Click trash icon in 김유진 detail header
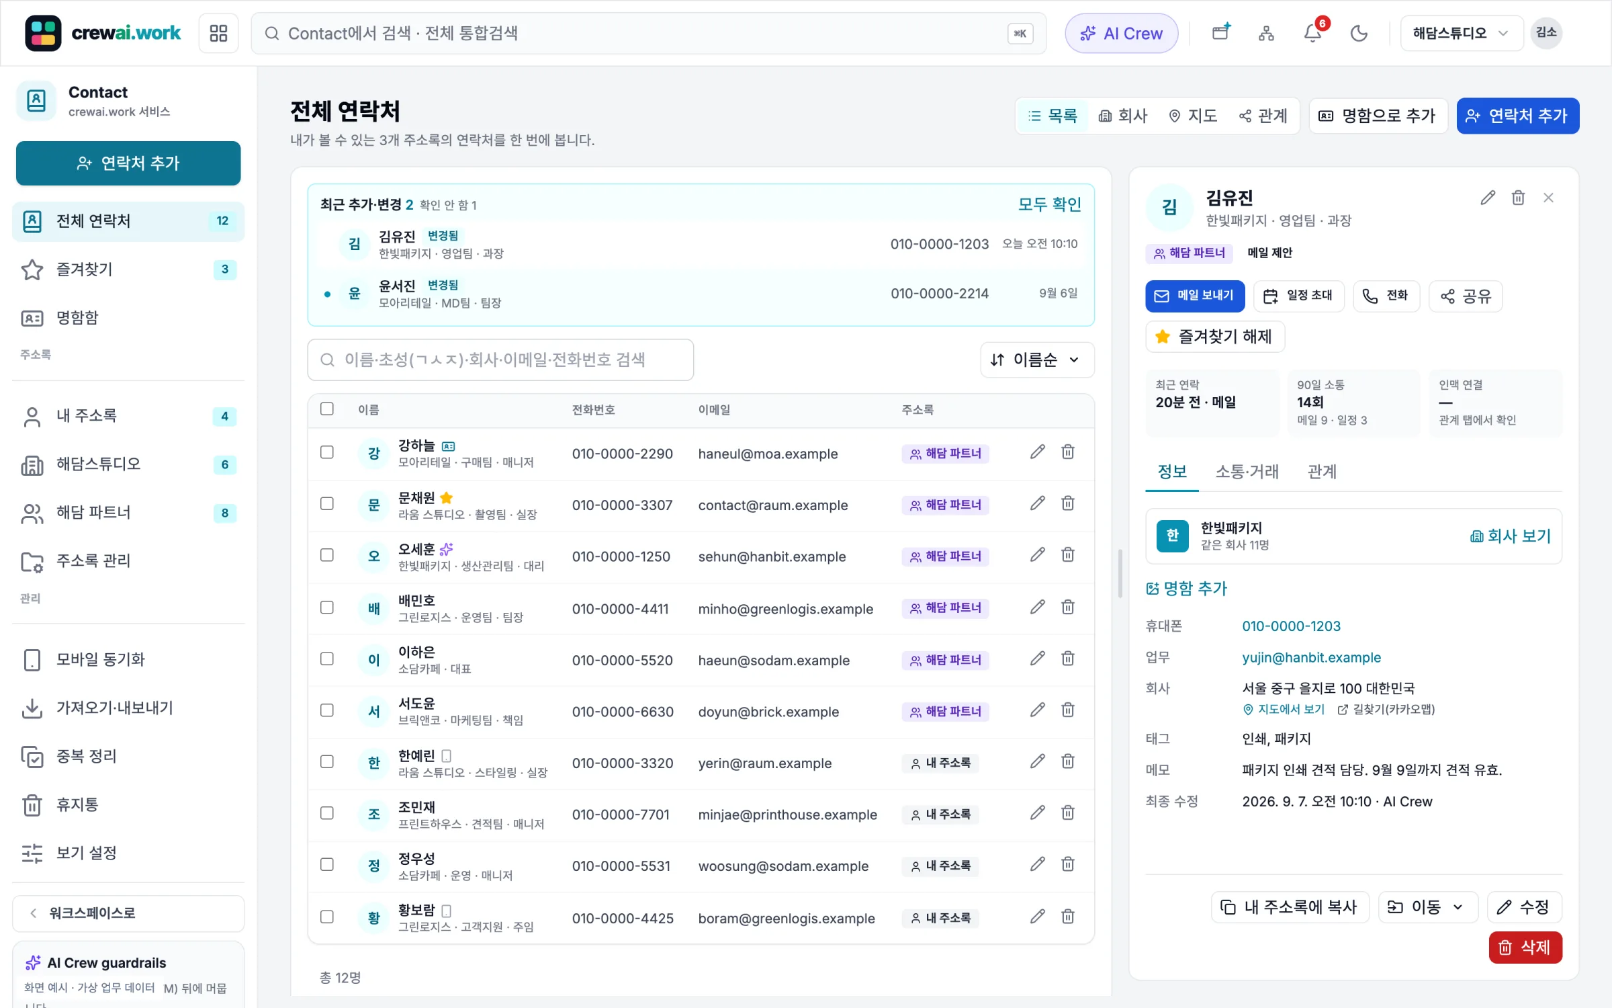Screen dimensions: 1612x1008 (1518, 198)
